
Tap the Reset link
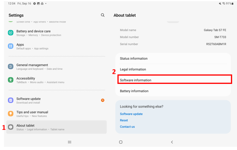pyautogui.click(x=124, y=120)
